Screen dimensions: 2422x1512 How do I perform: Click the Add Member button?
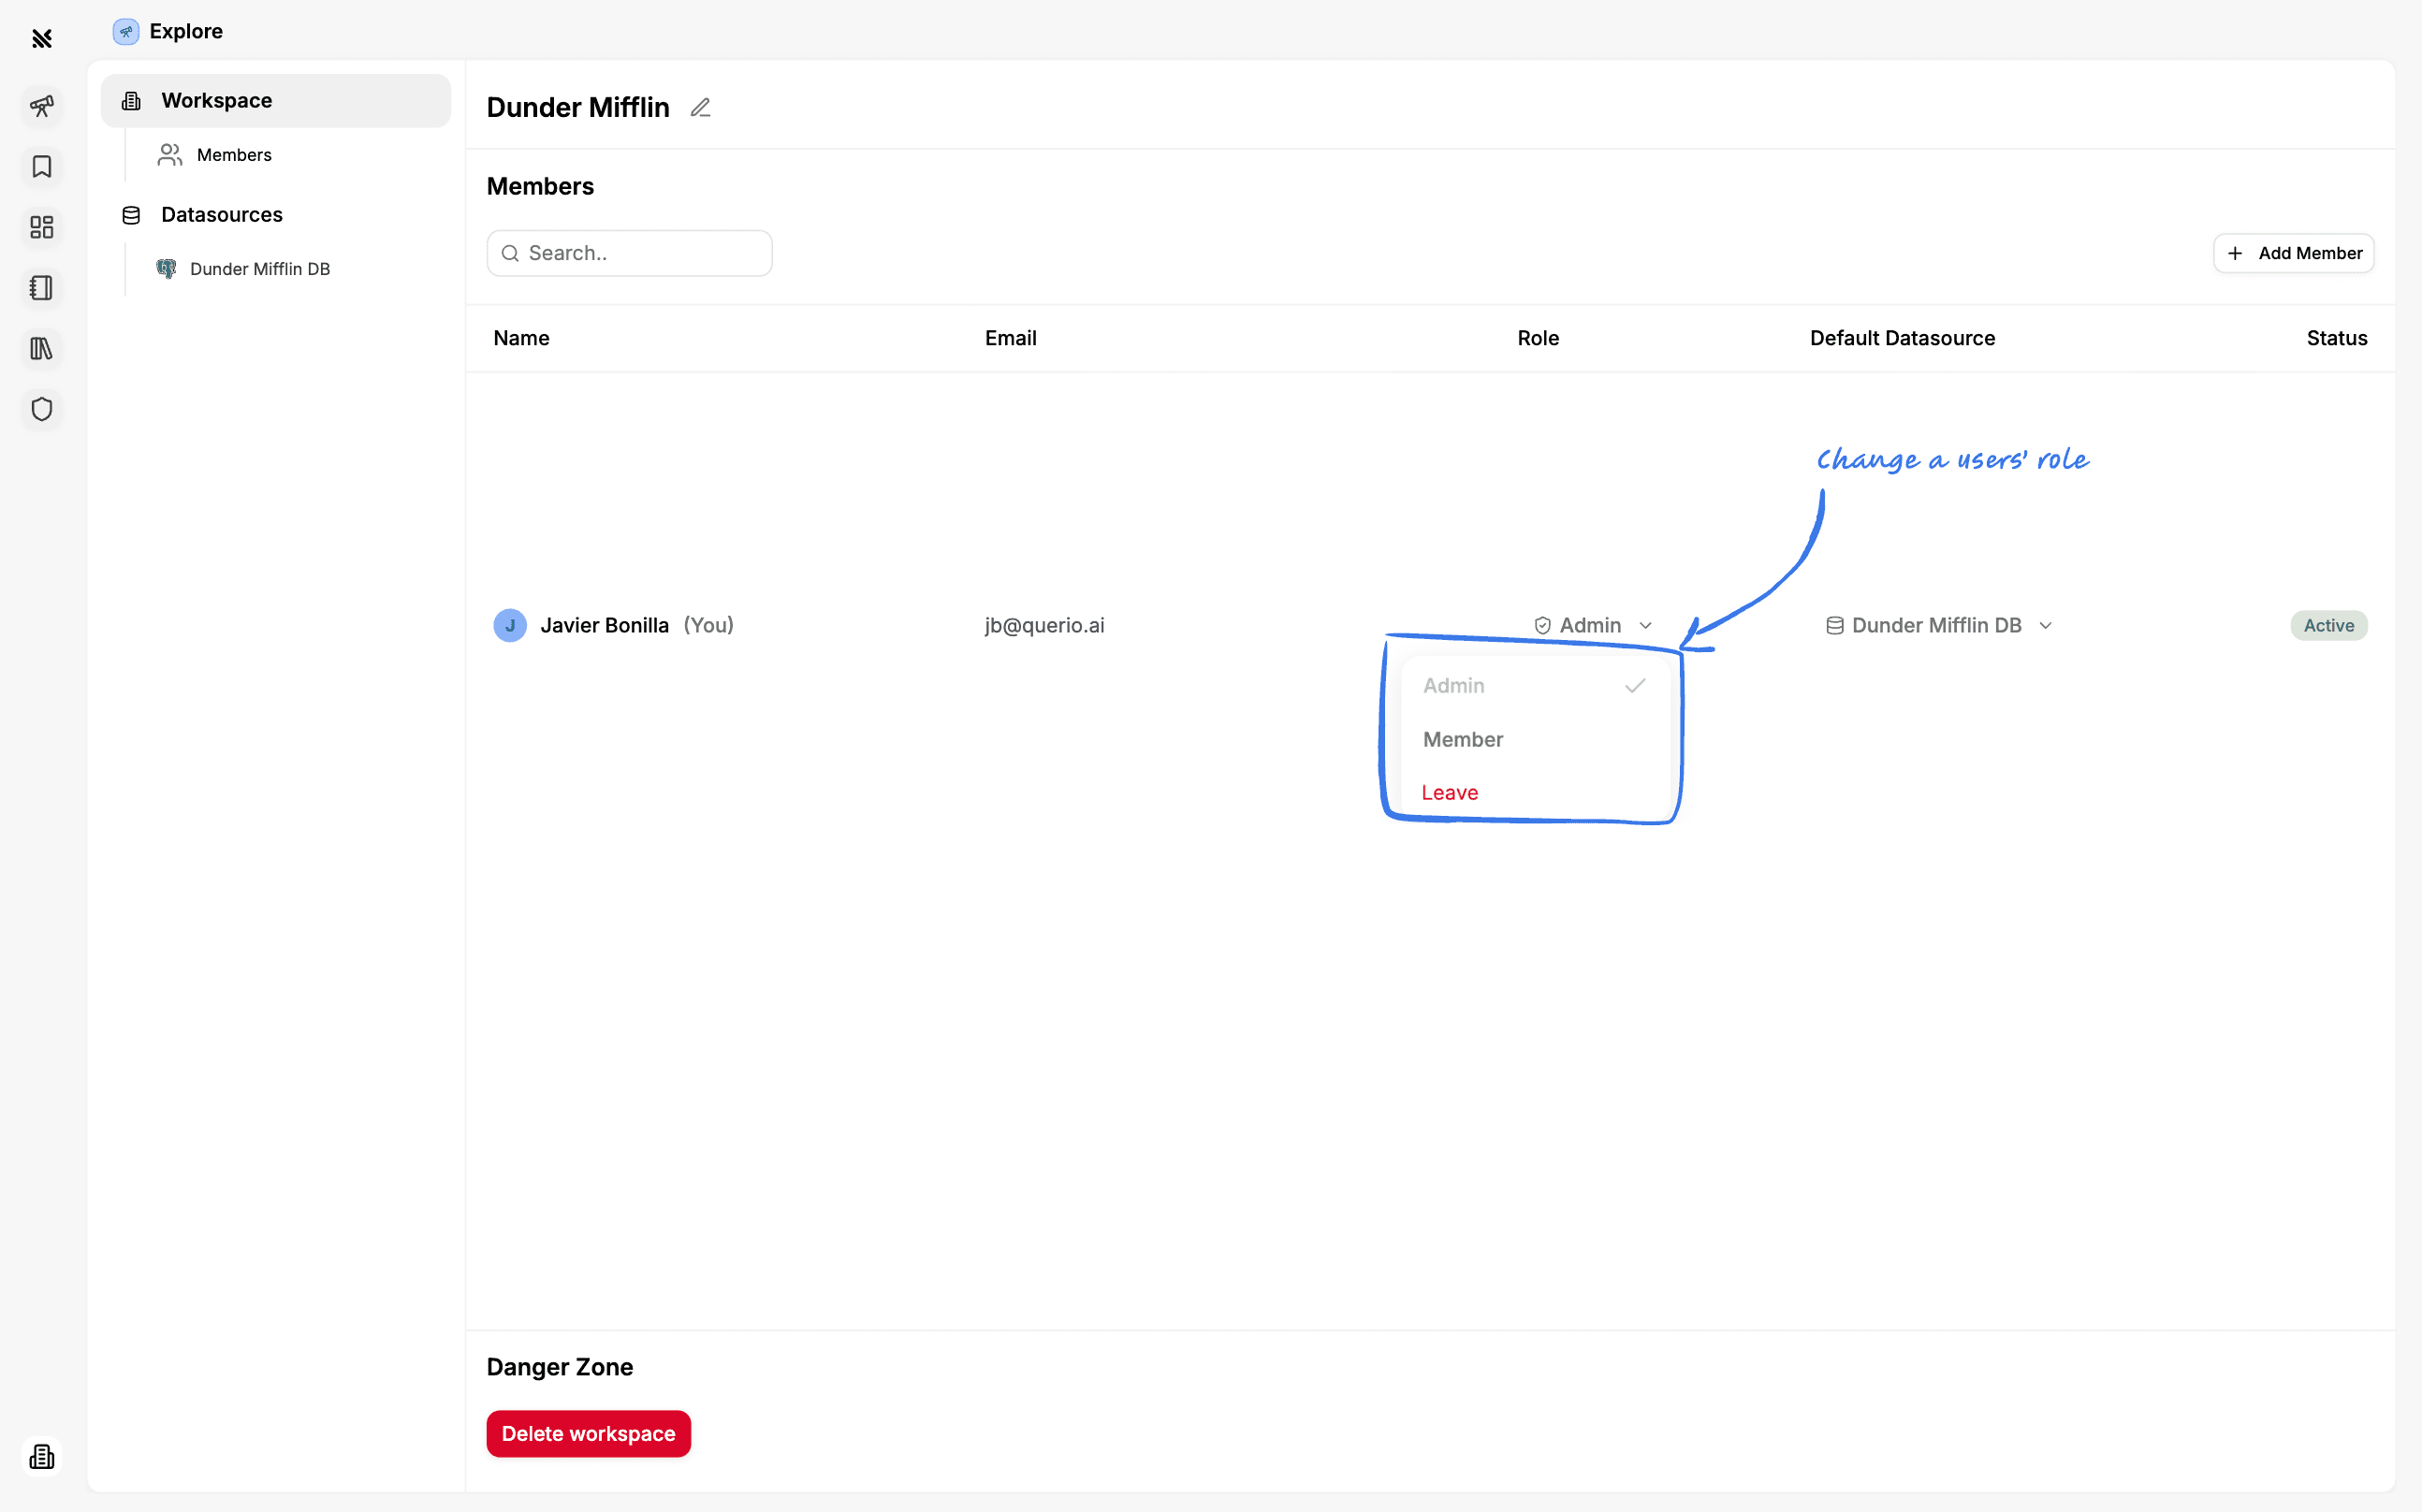pyautogui.click(x=2293, y=253)
